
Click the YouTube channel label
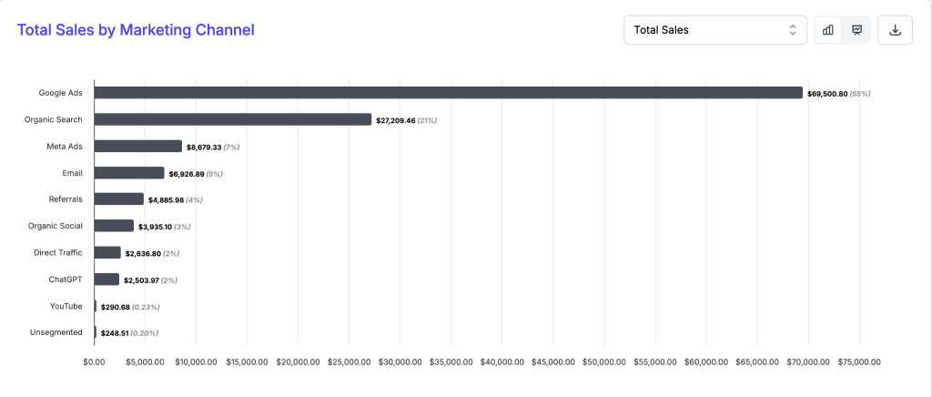tap(66, 306)
